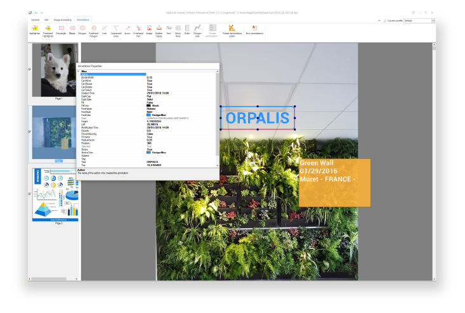Switch to the Image processing tab
This screenshot has width=465, height=313.
click(x=61, y=20)
